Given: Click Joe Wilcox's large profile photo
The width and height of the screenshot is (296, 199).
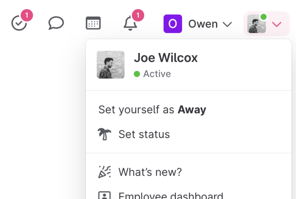Looking at the screenshot, I should click(x=110, y=65).
